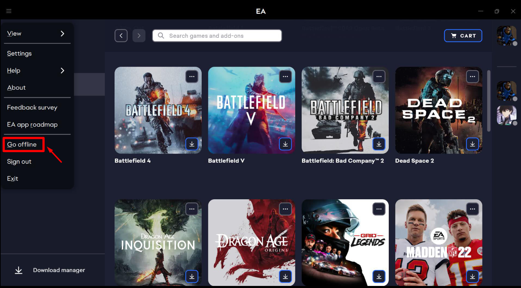Download GRID Legends
Screen dimensions: 521x288
(379, 276)
